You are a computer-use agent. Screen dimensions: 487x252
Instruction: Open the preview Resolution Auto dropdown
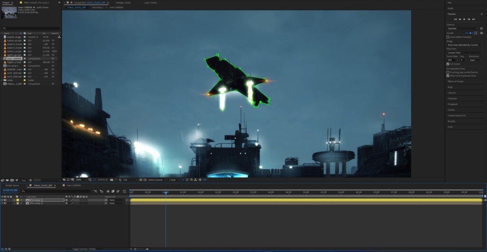[x=476, y=60]
